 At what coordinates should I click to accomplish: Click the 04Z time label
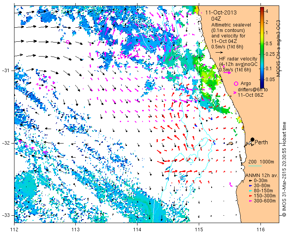click(x=216, y=19)
